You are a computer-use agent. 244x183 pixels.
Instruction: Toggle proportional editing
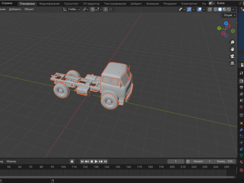click(x=106, y=10)
